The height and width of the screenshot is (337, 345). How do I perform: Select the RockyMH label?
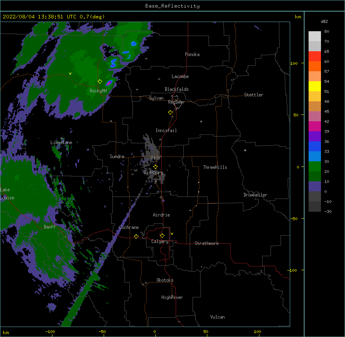(98, 91)
